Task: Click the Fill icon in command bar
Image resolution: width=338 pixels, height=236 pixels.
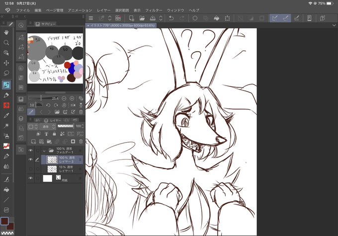Action: 216,18
